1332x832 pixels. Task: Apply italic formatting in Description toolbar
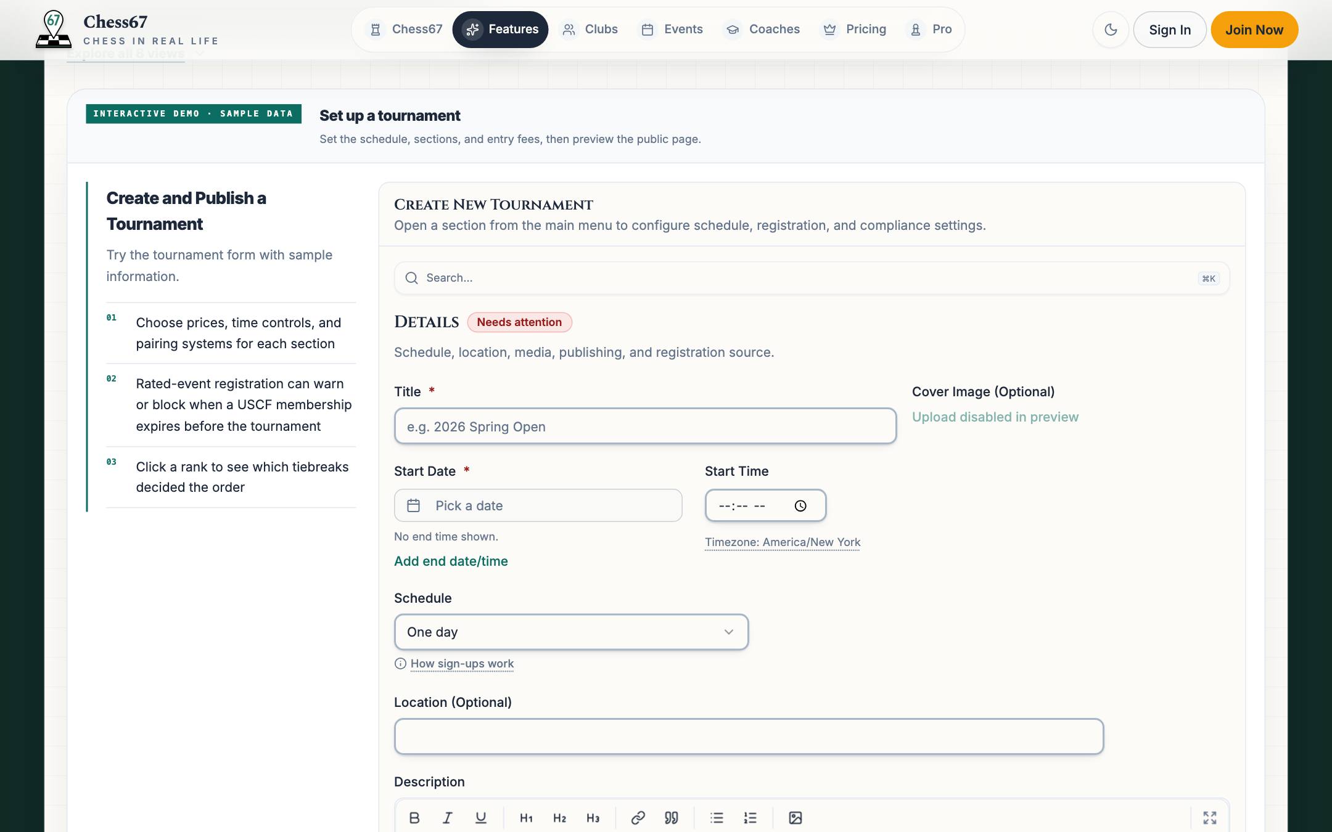tap(448, 818)
